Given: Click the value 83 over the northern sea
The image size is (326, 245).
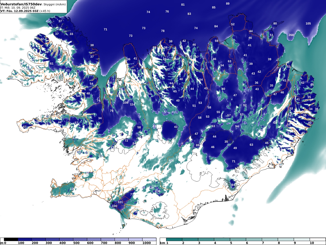Looking at the screenshot, I should click(x=189, y=14).
